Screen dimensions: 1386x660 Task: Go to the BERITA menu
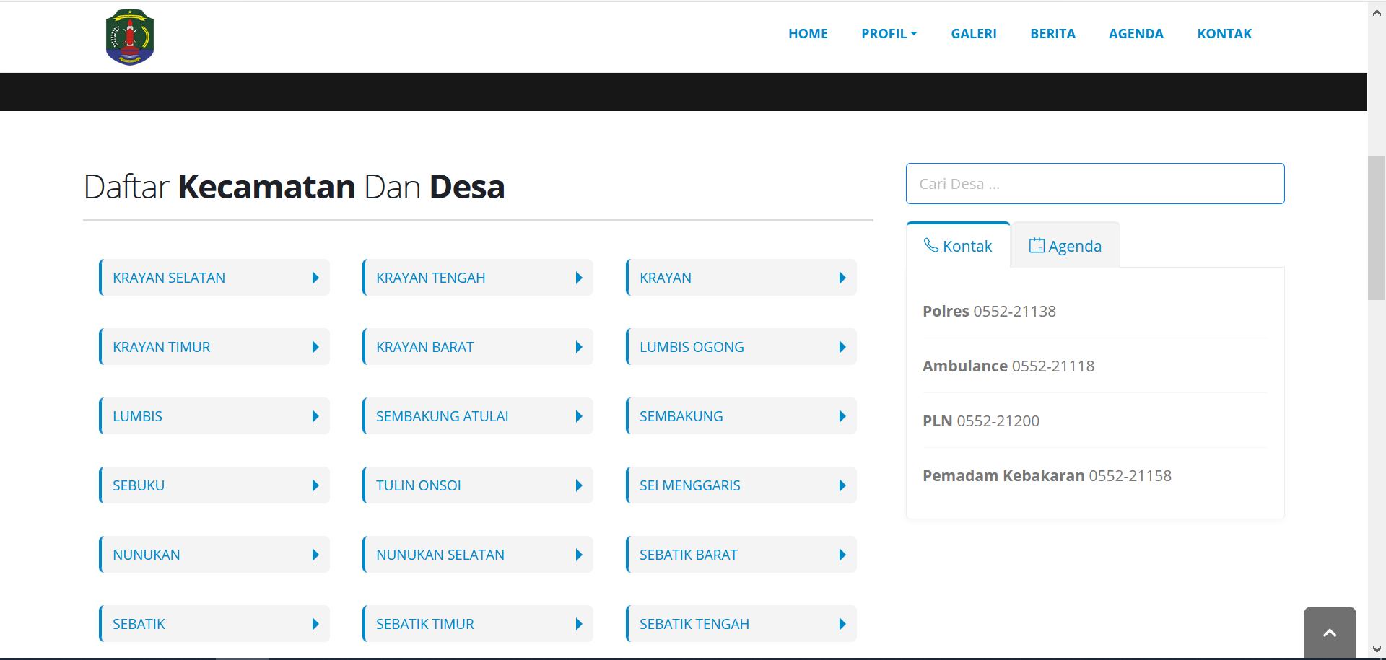point(1052,34)
